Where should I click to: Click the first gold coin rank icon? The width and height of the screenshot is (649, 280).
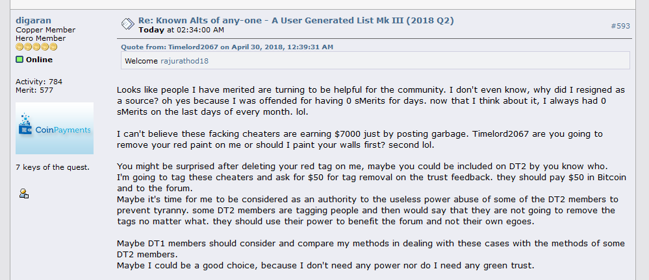click(x=19, y=47)
